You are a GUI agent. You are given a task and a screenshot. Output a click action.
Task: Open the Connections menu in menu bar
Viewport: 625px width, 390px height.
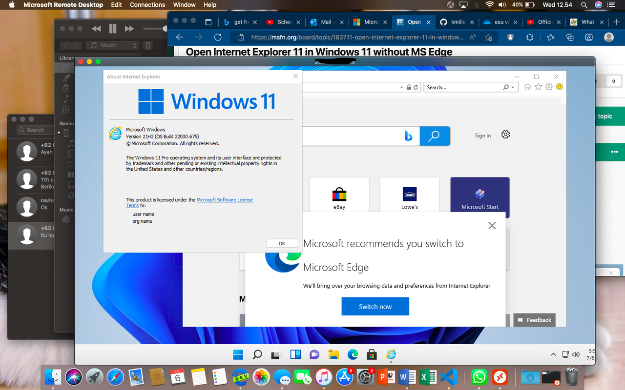(147, 5)
